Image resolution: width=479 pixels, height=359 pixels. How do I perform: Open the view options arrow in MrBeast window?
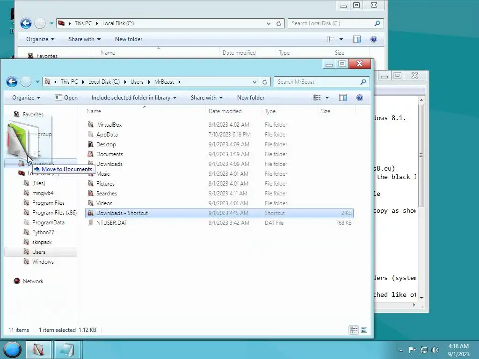[327, 98]
